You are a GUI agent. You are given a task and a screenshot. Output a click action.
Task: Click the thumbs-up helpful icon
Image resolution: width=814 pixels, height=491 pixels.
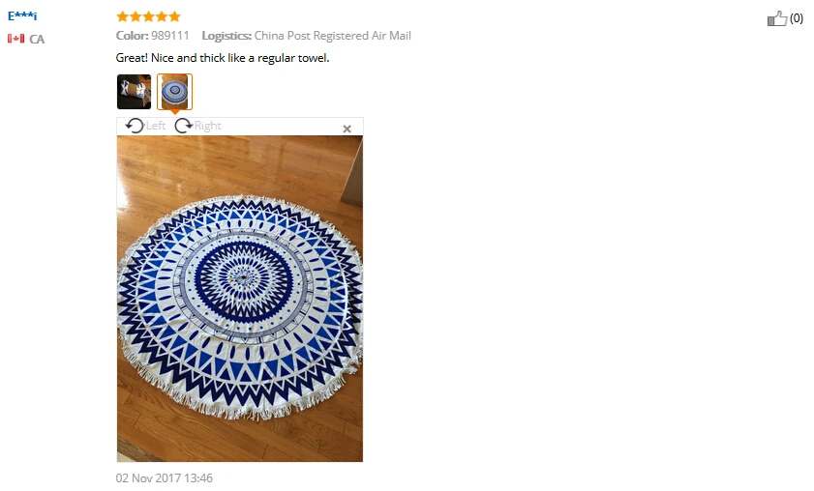pyautogui.click(x=777, y=18)
